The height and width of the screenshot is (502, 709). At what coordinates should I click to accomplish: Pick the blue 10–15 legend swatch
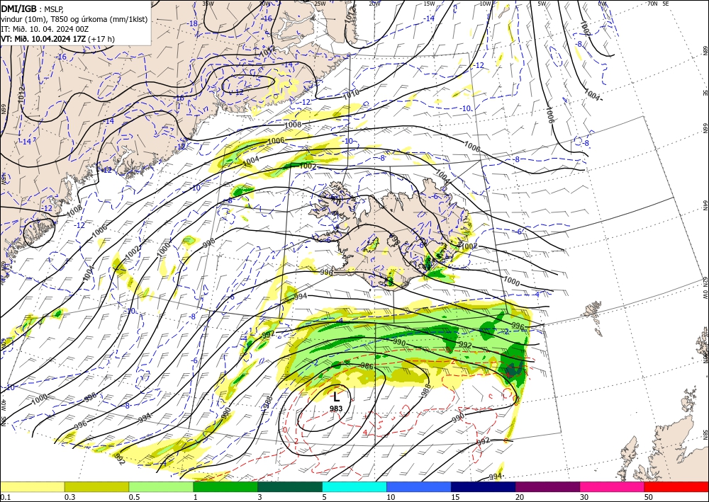(x=419, y=486)
